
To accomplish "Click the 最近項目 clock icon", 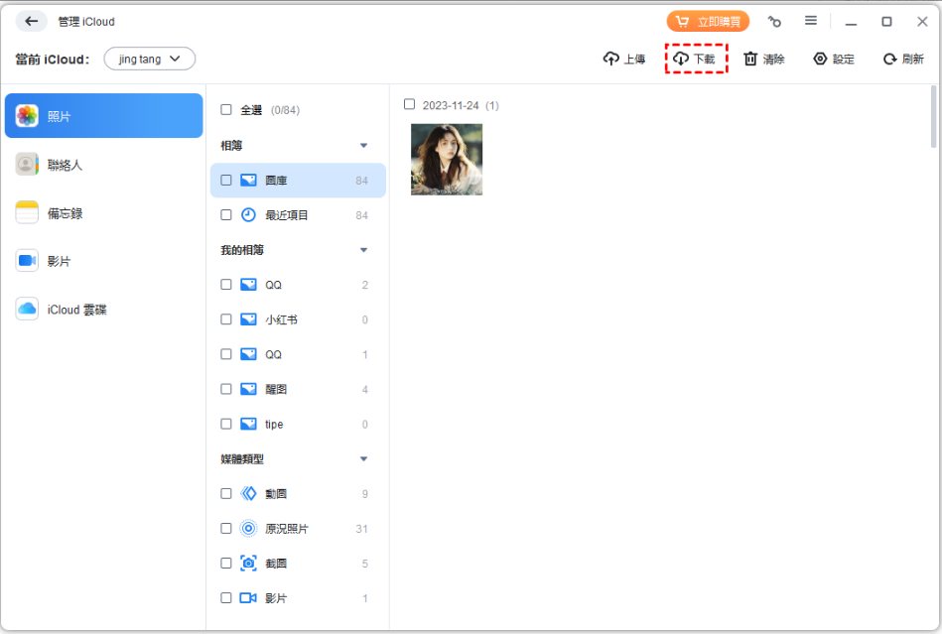I will tap(249, 215).
